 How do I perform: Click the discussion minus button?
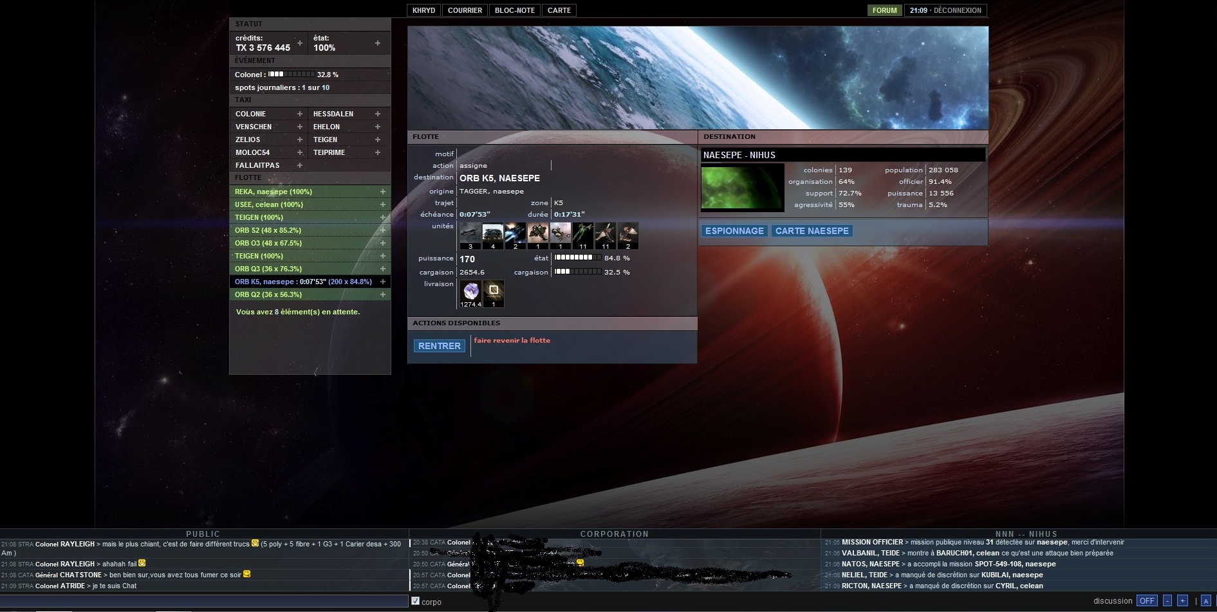1167,600
